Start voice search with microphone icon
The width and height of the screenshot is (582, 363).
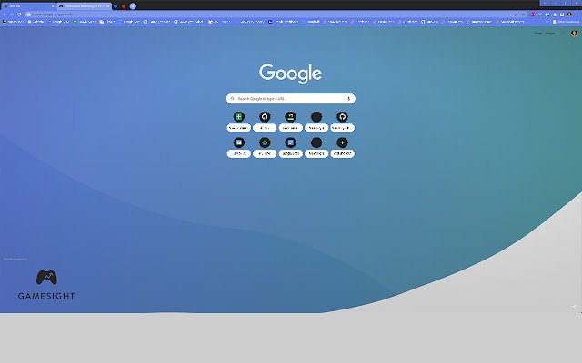click(348, 99)
